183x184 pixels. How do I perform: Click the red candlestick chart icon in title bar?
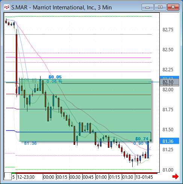pos(7,7)
